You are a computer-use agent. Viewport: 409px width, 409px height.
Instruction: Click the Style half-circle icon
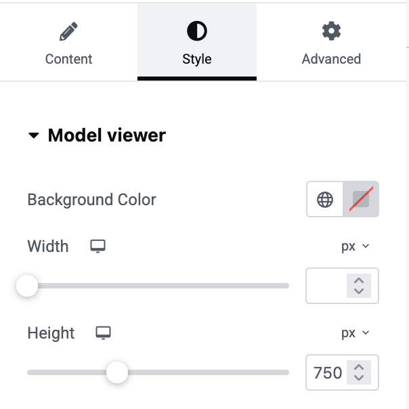point(197,31)
